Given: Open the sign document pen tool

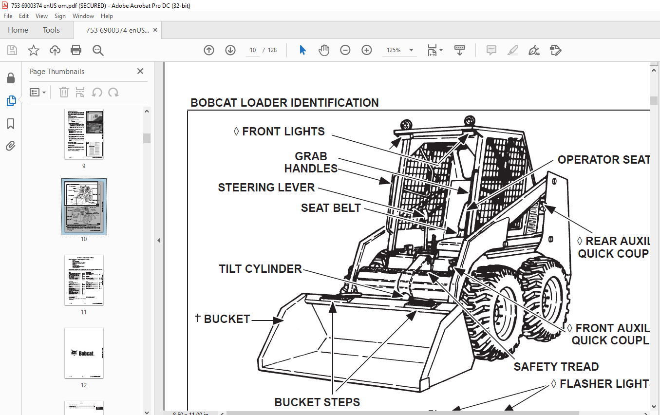Looking at the screenshot, I should click(534, 50).
